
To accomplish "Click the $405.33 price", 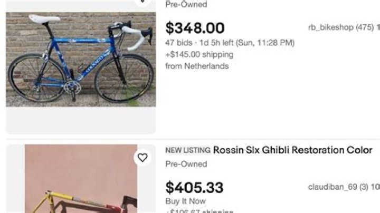I will pyautogui.click(x=194, y=188).
